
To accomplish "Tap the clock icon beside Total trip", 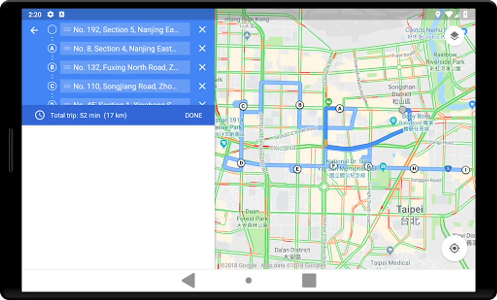I will pos(40,115).
